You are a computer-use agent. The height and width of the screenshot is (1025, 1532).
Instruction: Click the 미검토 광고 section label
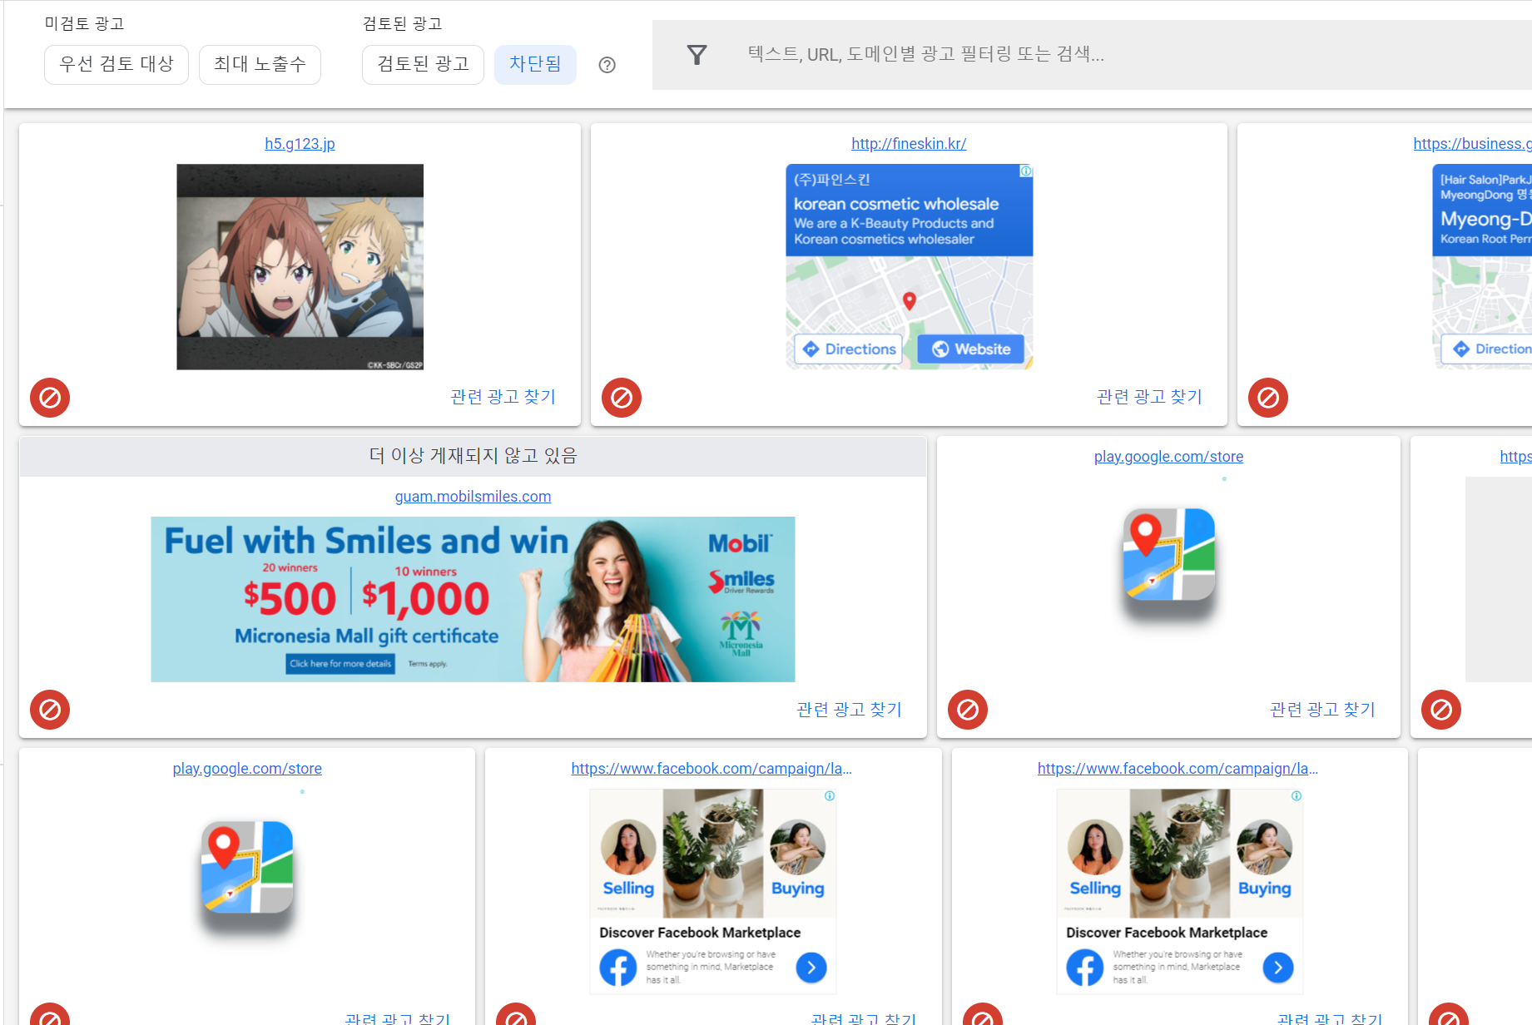(84, 24)
